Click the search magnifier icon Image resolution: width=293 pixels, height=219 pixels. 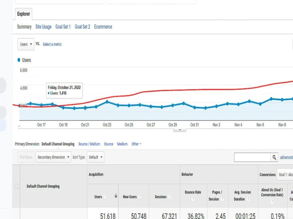tap(274, 157)
